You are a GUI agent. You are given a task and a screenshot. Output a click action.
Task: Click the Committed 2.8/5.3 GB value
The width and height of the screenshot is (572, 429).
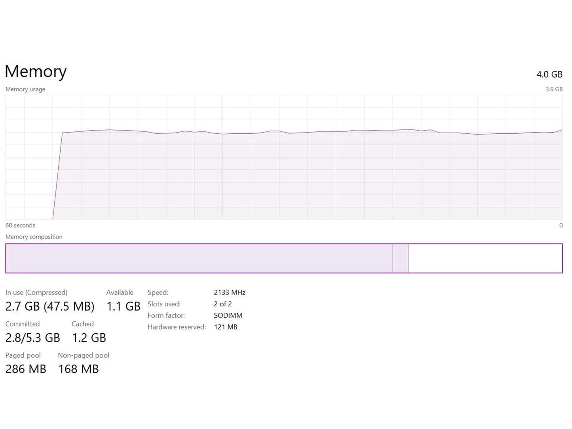pyautogui.click(x=33, y=338)
